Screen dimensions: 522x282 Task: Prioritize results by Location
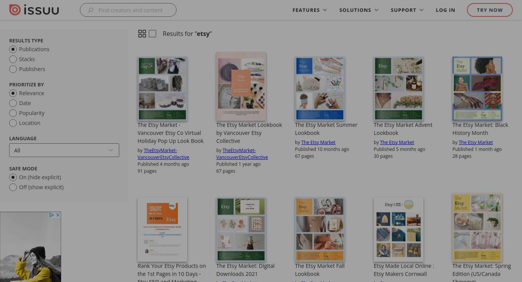(13, 123)
